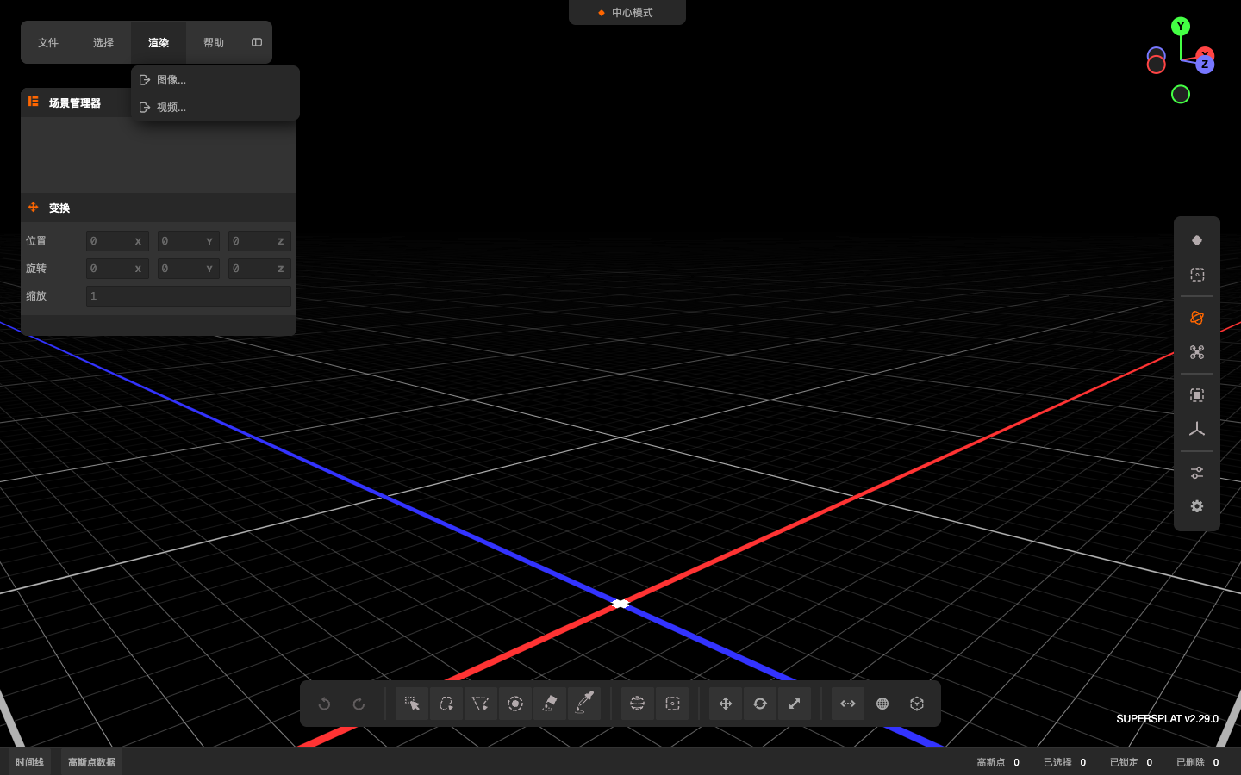Click the frame selection icon in right toolbar
Screen dimensions: 1241x775
click(x=1197, y=395)
